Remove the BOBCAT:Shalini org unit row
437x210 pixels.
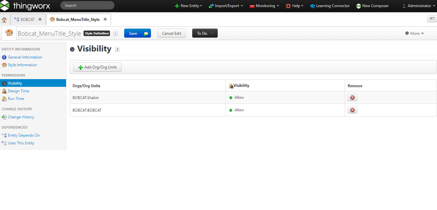[352, 98]
